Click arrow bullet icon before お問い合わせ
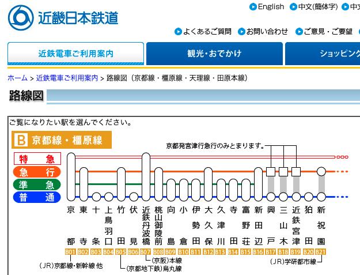This screenshot has width=360, height=275. (241, 32)
